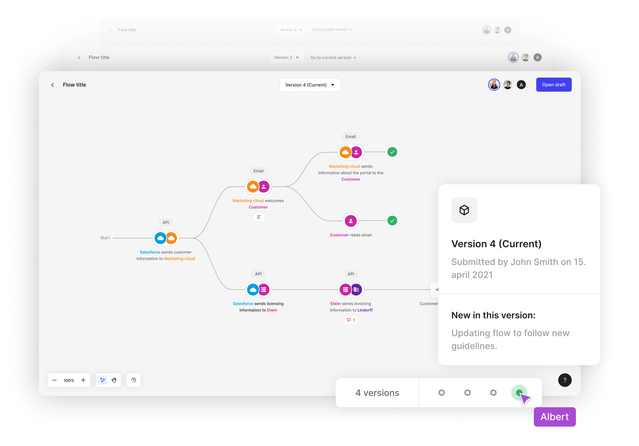
Task: Click the API tag above Elwin invoicing node
Action: (351, 274)
